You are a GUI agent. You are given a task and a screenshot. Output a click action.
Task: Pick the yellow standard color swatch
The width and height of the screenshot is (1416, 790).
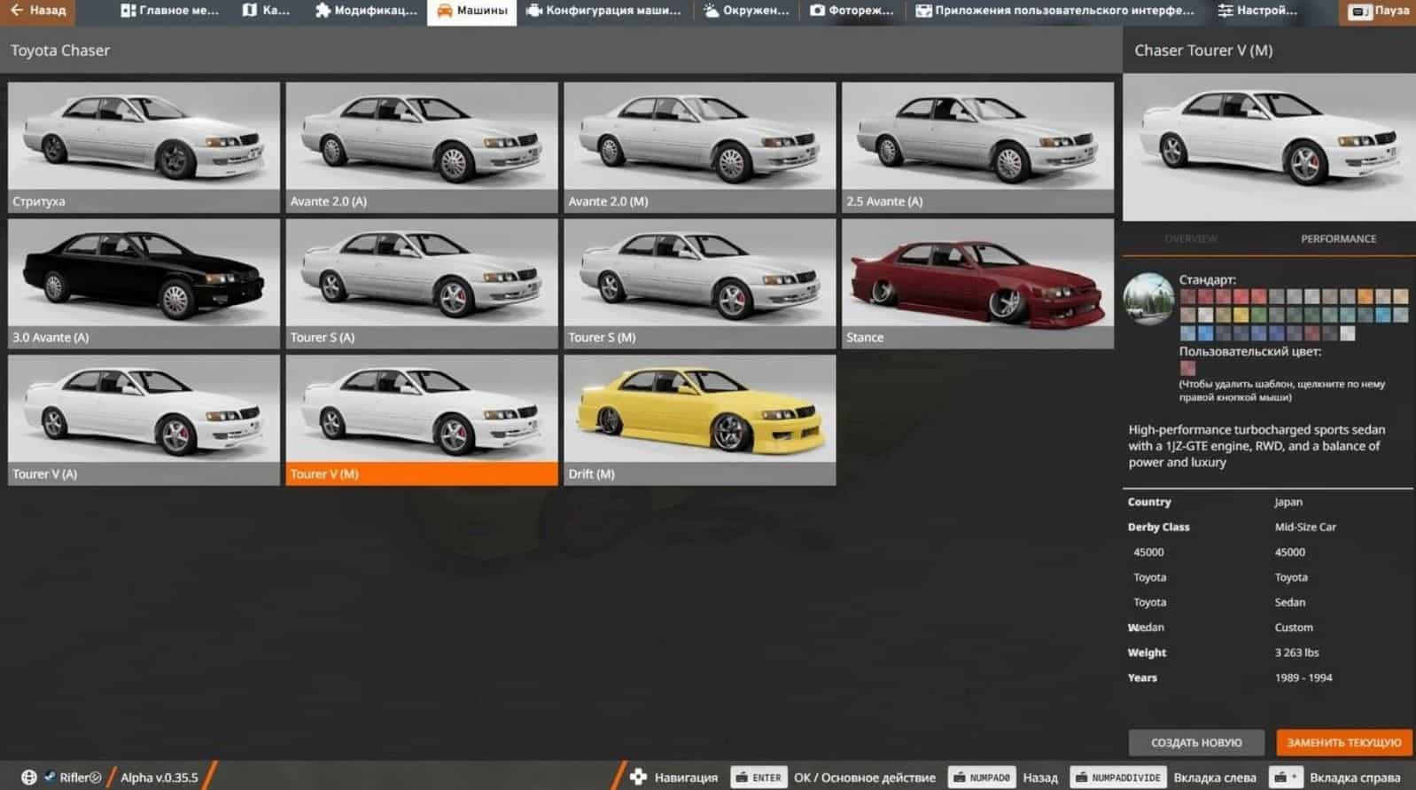[1240, 315]
